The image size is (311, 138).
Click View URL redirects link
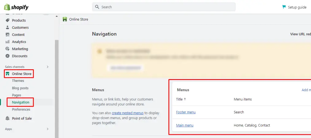click(x=301, y=34)
